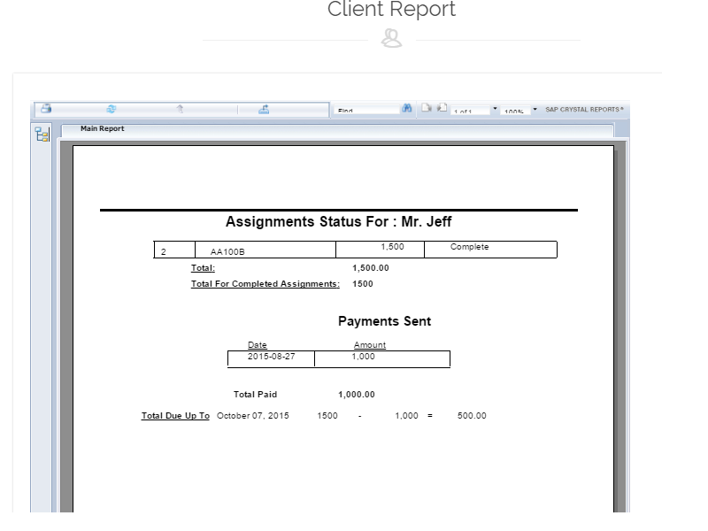Image resolution: width=708 pixels, height=531 pixels.
Task: Click the drill-up arrow icon
Action: [x=180, y=109]
